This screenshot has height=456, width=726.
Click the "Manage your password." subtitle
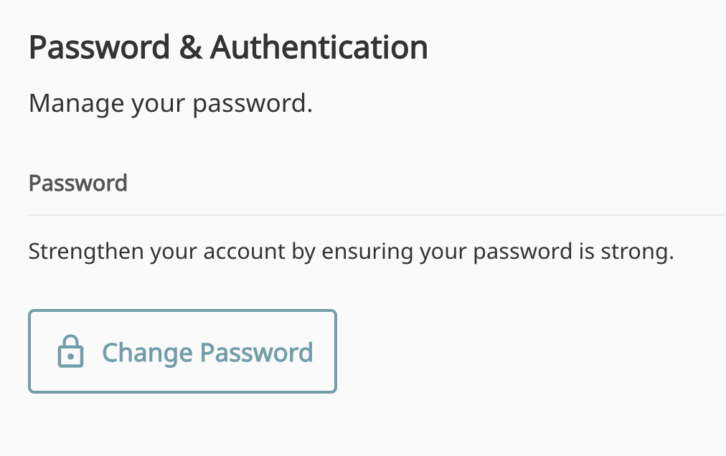tap(171, 104)
